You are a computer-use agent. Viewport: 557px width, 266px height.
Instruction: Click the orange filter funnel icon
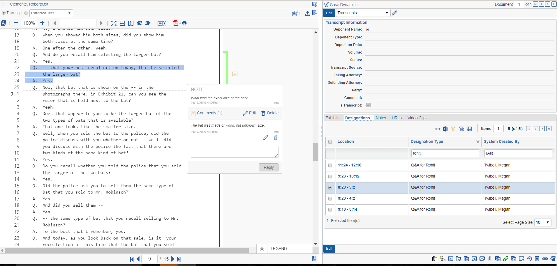(x=453, y=129)
